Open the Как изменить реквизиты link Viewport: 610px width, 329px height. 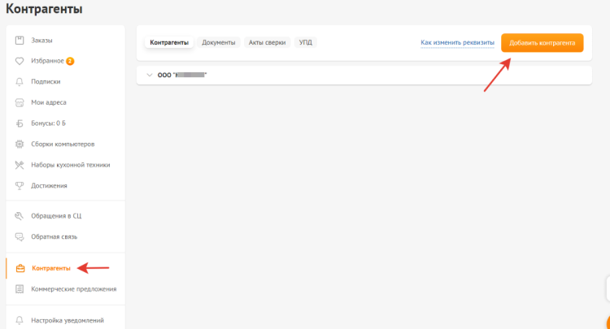(x=457, y=42)
